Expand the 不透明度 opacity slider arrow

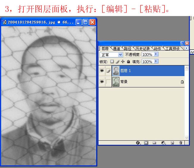pyautogui.click(x=156, y=54)
